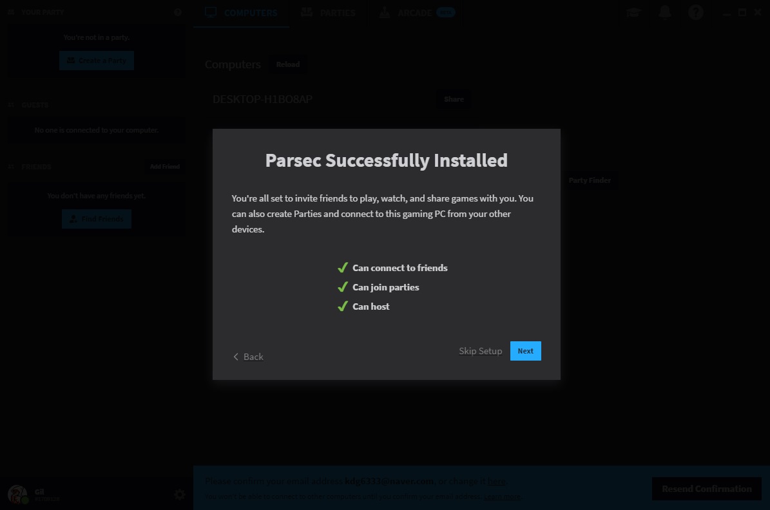Click the Next button in the setup dialog
The height and width of the screenshot is (510, 770).
click(x=525, y=351)
